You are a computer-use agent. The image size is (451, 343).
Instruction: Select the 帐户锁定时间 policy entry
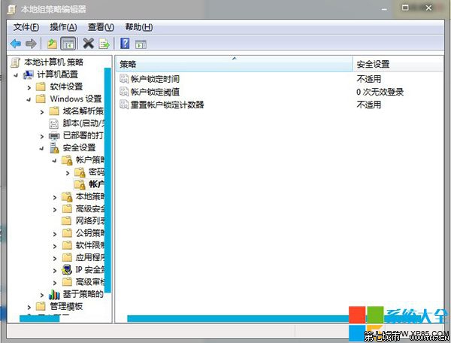(x=155, y=79)
